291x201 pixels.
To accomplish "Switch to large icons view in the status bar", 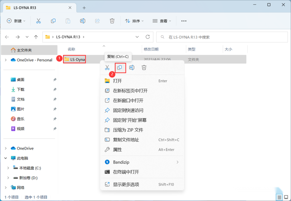I will click(x=286, y=197).
